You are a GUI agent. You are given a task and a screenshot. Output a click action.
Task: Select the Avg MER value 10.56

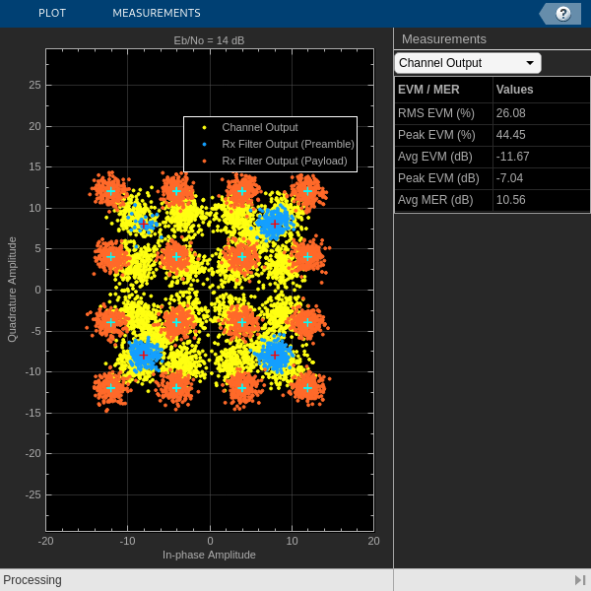coord(510,200)
